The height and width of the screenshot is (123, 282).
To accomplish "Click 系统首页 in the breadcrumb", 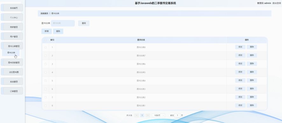I will [44, 13].
